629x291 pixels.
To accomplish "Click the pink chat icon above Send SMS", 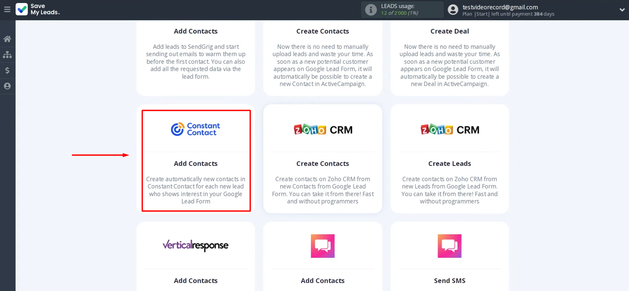I will pos(449,246).
